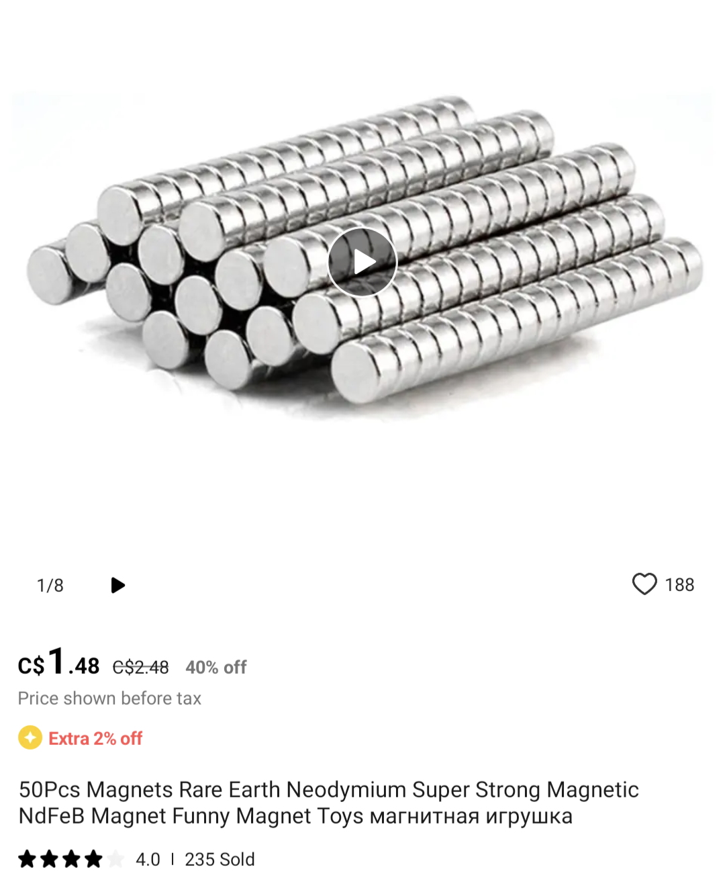This screenshot has width=725, height=890.
Task: Open the Extra 2% off promotion
Action: [x=95, y=738]
